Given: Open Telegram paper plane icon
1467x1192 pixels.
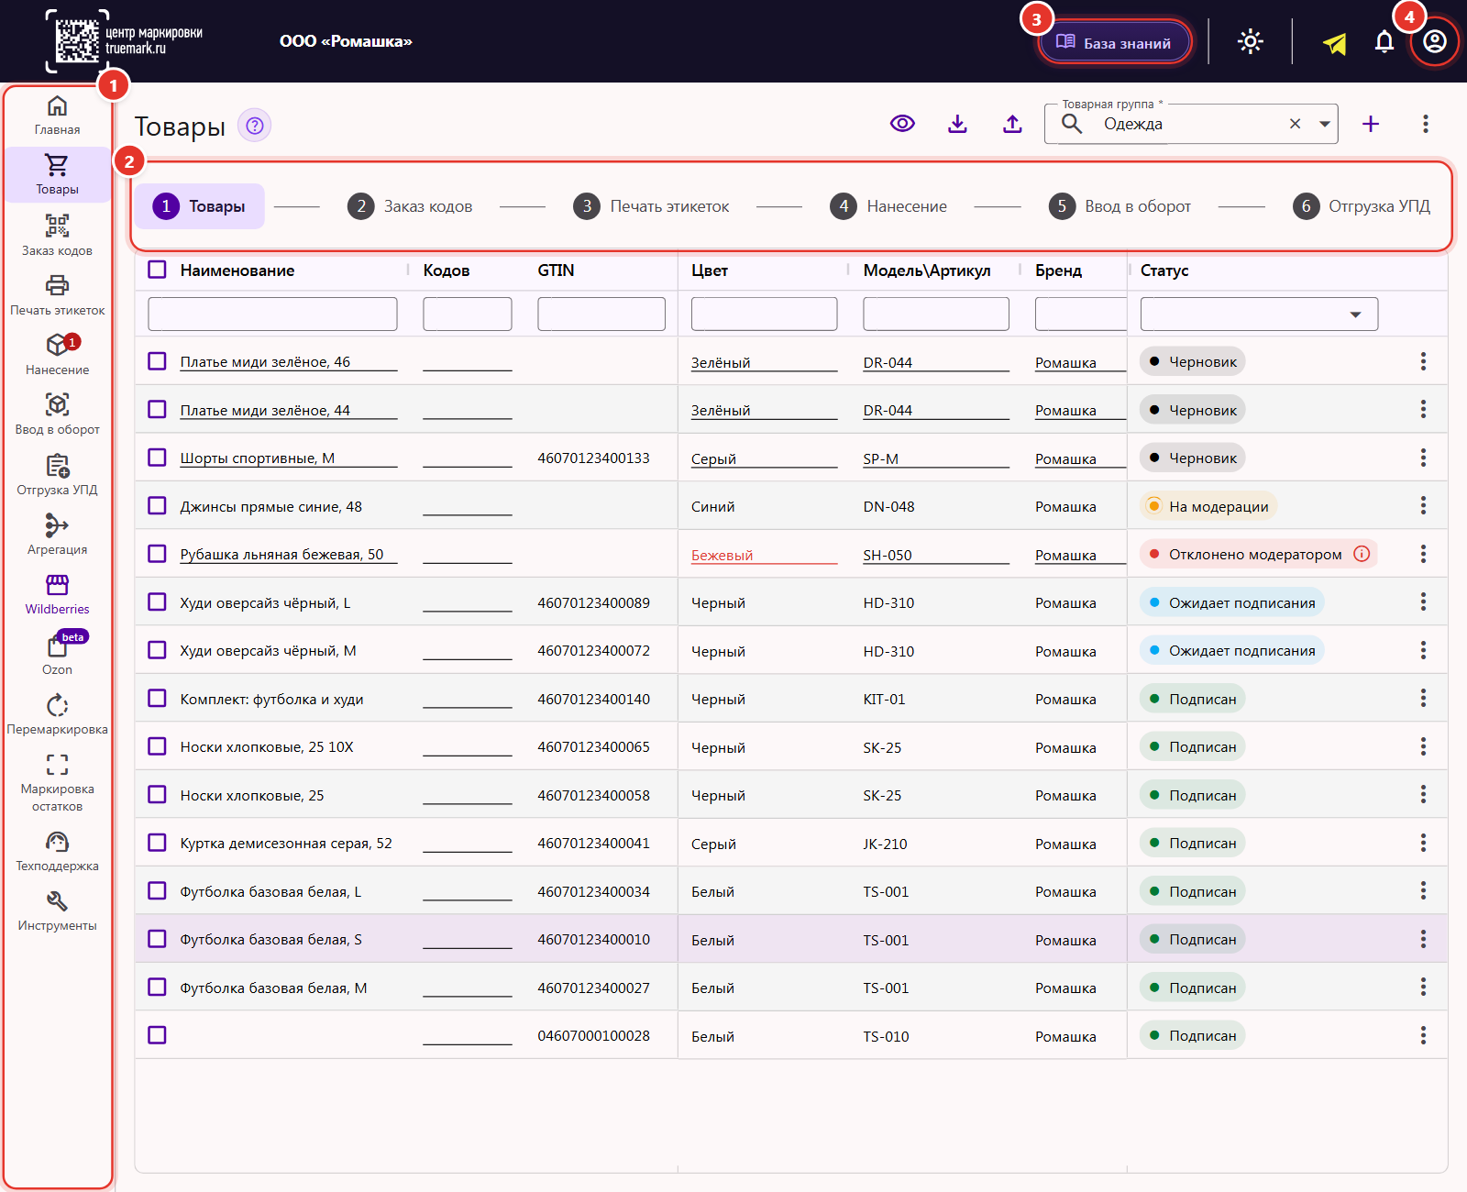Looking at the screenshot, I should coord(1335,42).
